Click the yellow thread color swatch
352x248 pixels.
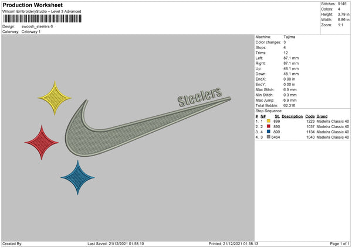pyautogui.click(x=269, y=121)
